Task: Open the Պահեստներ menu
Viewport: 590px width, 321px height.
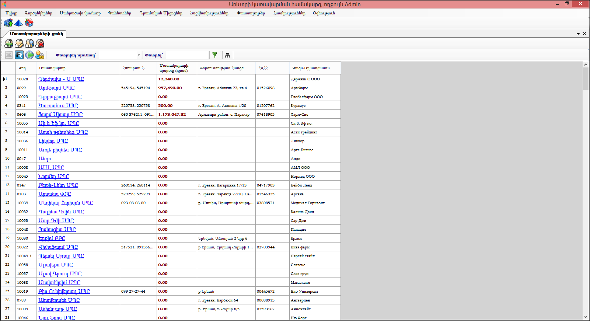Action: (119, 13)
